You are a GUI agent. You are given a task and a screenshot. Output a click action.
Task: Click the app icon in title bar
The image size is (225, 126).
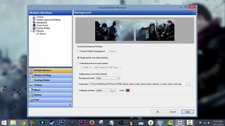click(x=30, y=7)
